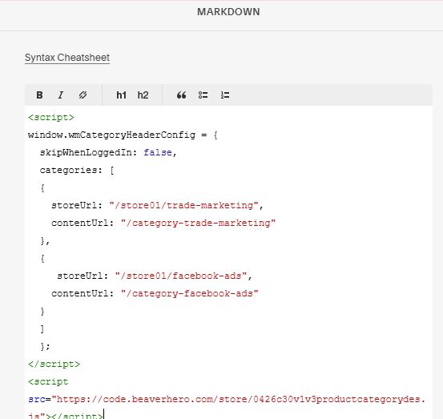Click the "/store01/trade-marketing" storeUrl string
This screenshot has height=419, width=443.
coord(183,205)
